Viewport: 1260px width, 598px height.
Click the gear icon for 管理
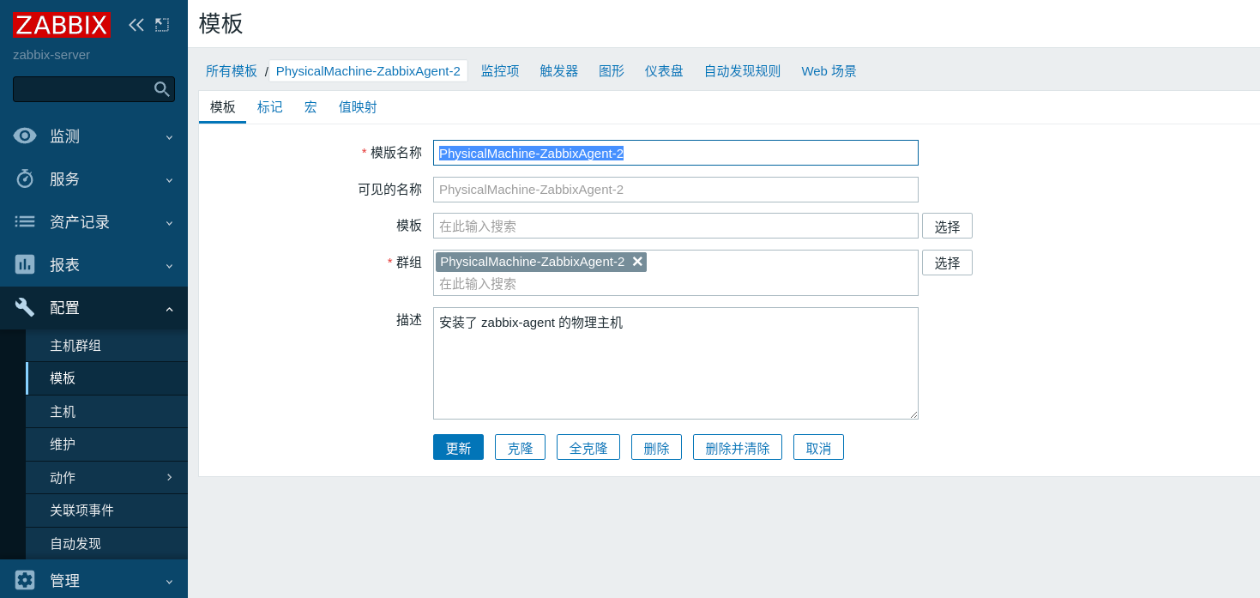tap(25, 580)
